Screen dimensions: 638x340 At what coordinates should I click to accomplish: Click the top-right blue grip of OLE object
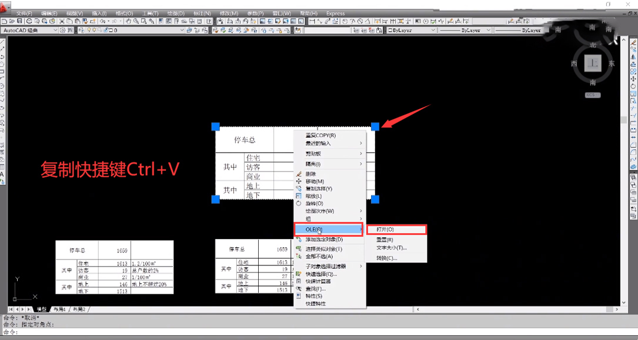click(x=375, y=127)
